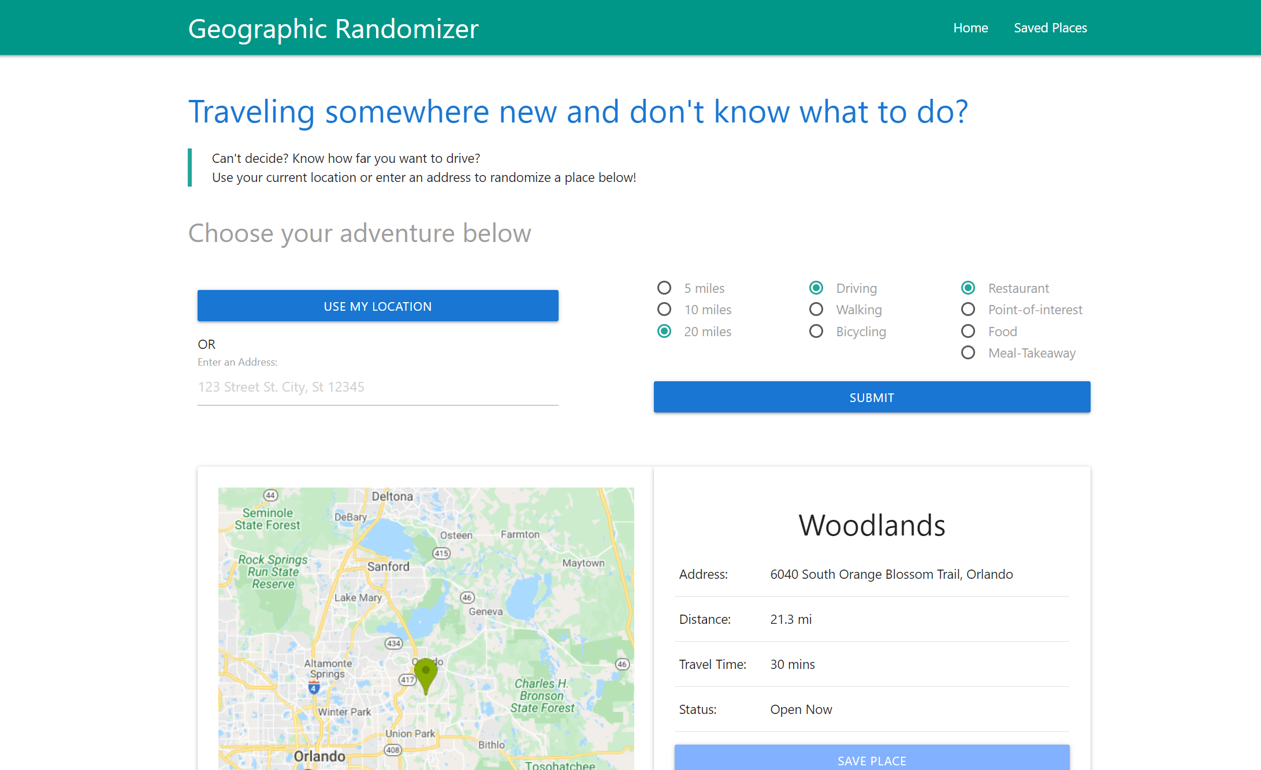The width and height of the screenshot is (1261, 770).
Task: Select the 5 miles radius option
Action: [x=664, y=287]
